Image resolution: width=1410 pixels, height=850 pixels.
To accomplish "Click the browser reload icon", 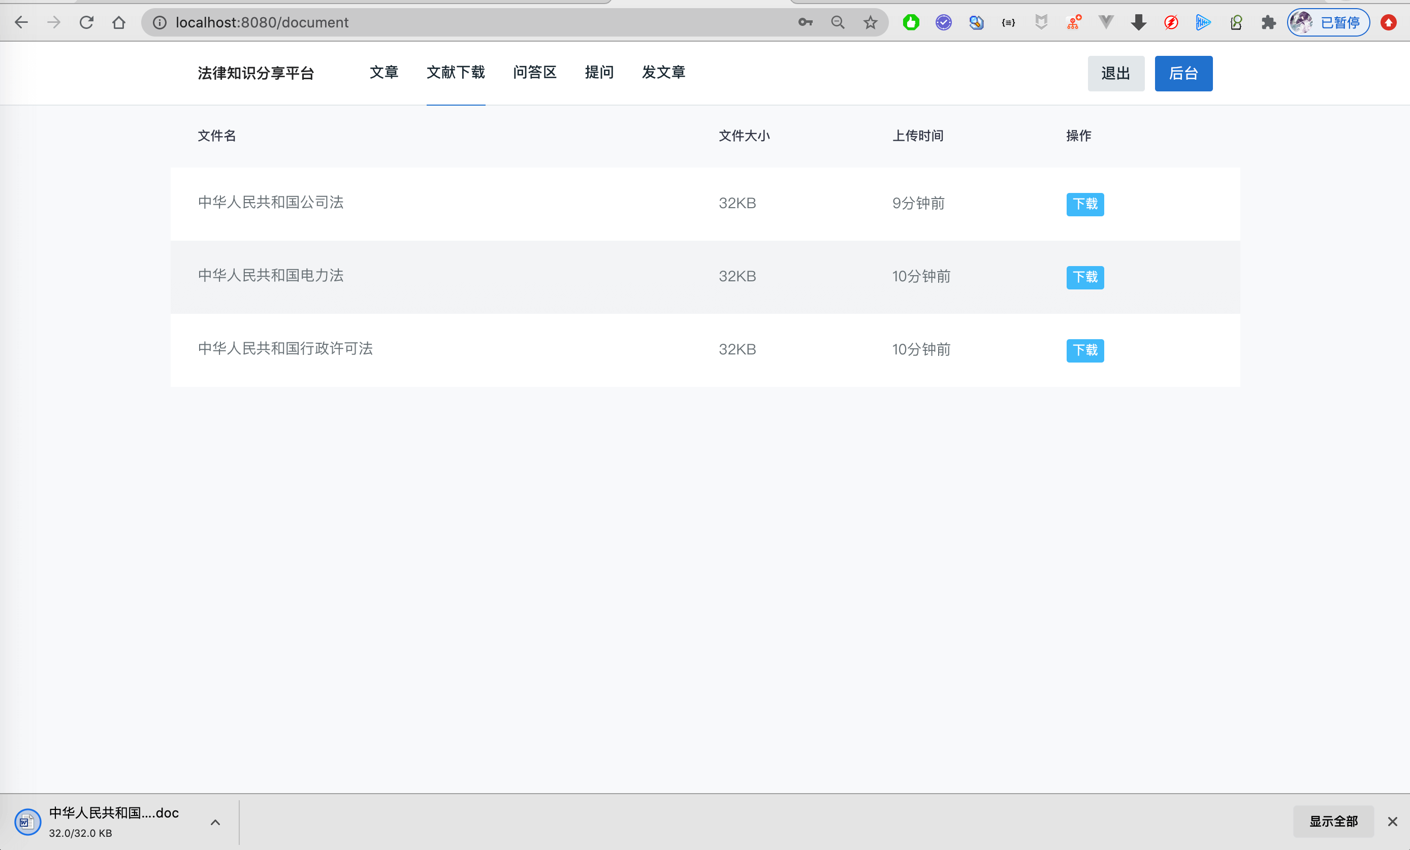I will (x=86, y=22).
